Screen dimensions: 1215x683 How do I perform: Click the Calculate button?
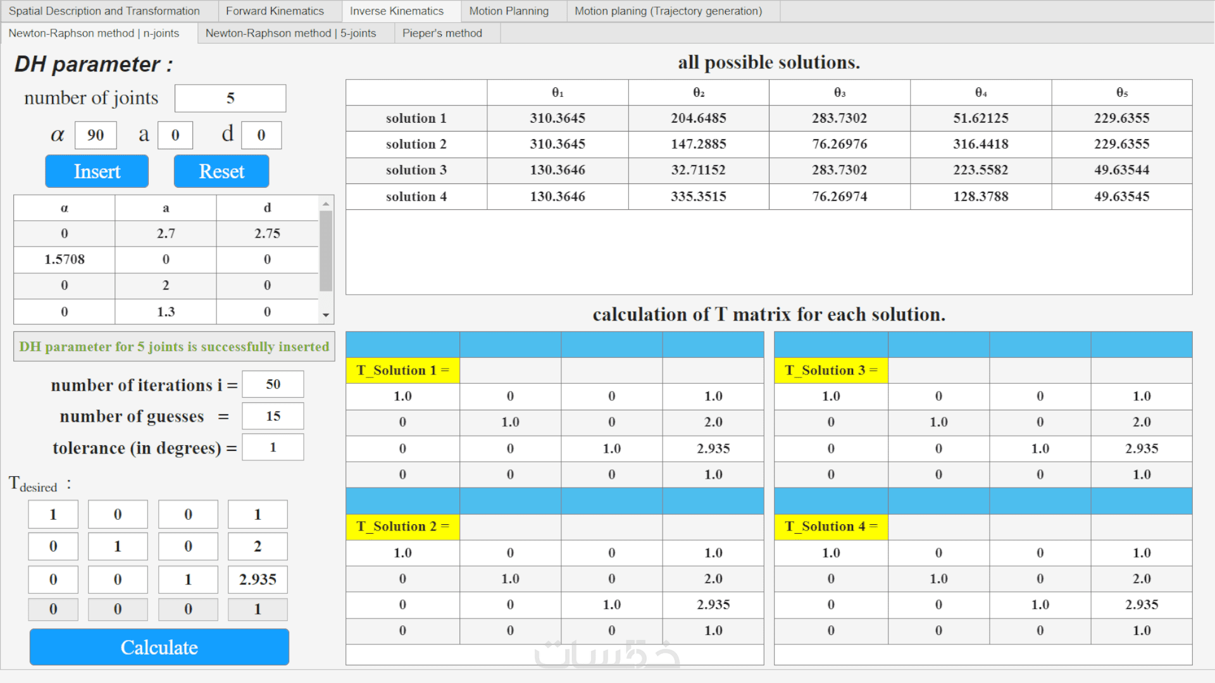[159, 647]
